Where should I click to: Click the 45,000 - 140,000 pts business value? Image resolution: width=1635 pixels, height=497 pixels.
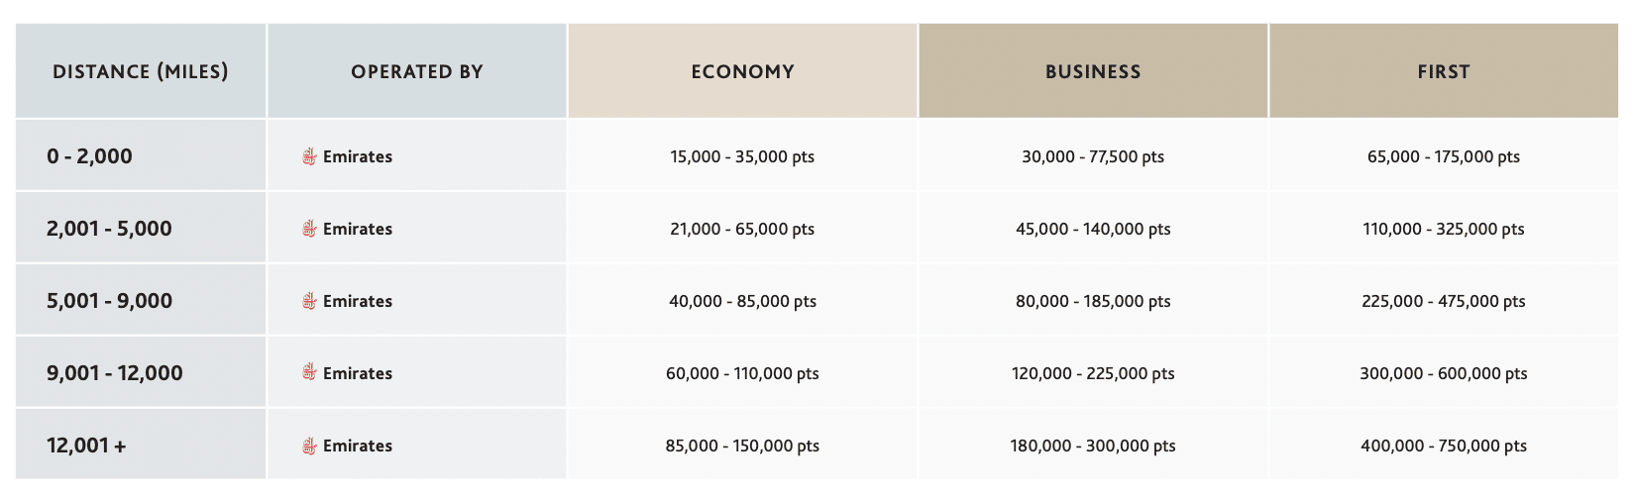(1093, 229)
